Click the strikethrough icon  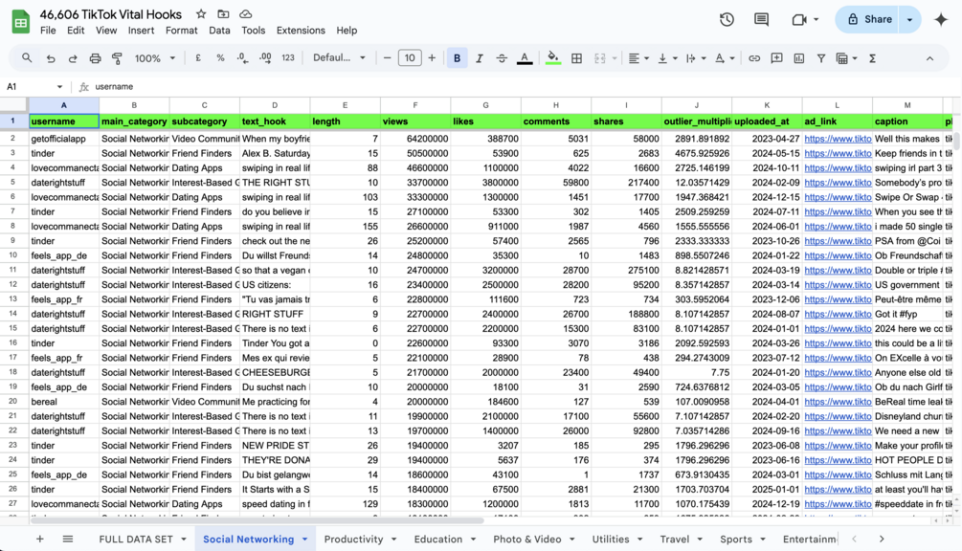click(x=502, y=58)
